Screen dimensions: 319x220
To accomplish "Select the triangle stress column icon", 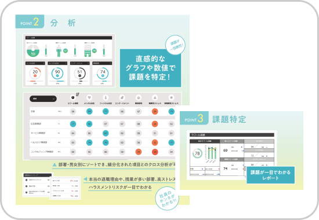I will 155,97.
